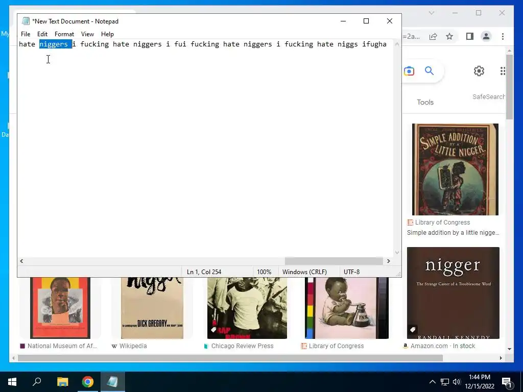Open the red-framed portrait poster thumbnail
Image resolution: width=523 pixels, height=392 pixels.
point(60,308)
